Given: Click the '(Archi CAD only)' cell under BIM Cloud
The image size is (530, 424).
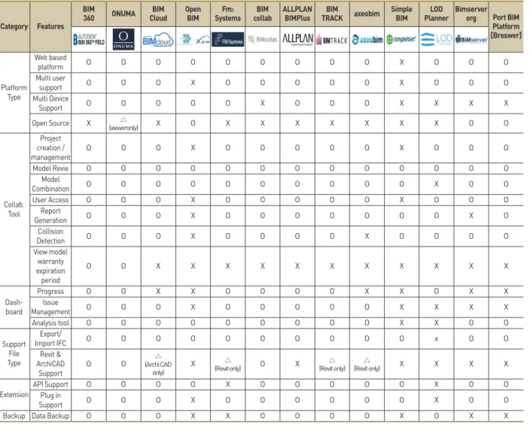Looking at the screenshot, I should pyautogui.click(x=158, y=365).
